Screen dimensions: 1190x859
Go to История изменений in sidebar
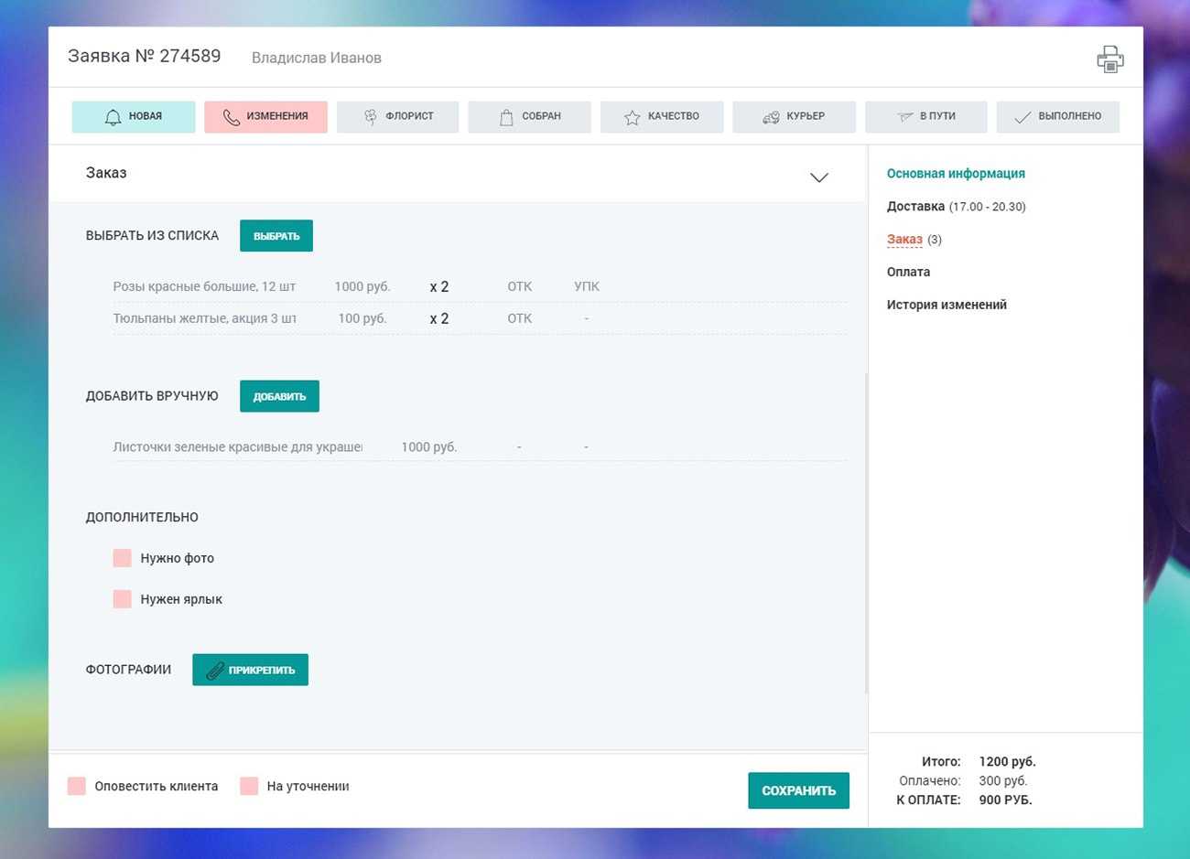tap(947, 305)
